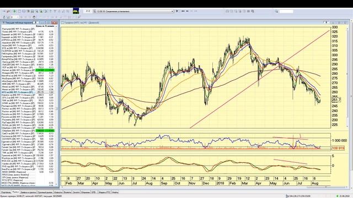Click the 251.7 last price label on axis
The height and width of the screenshot is (198, 353).
tap(336, 100)
